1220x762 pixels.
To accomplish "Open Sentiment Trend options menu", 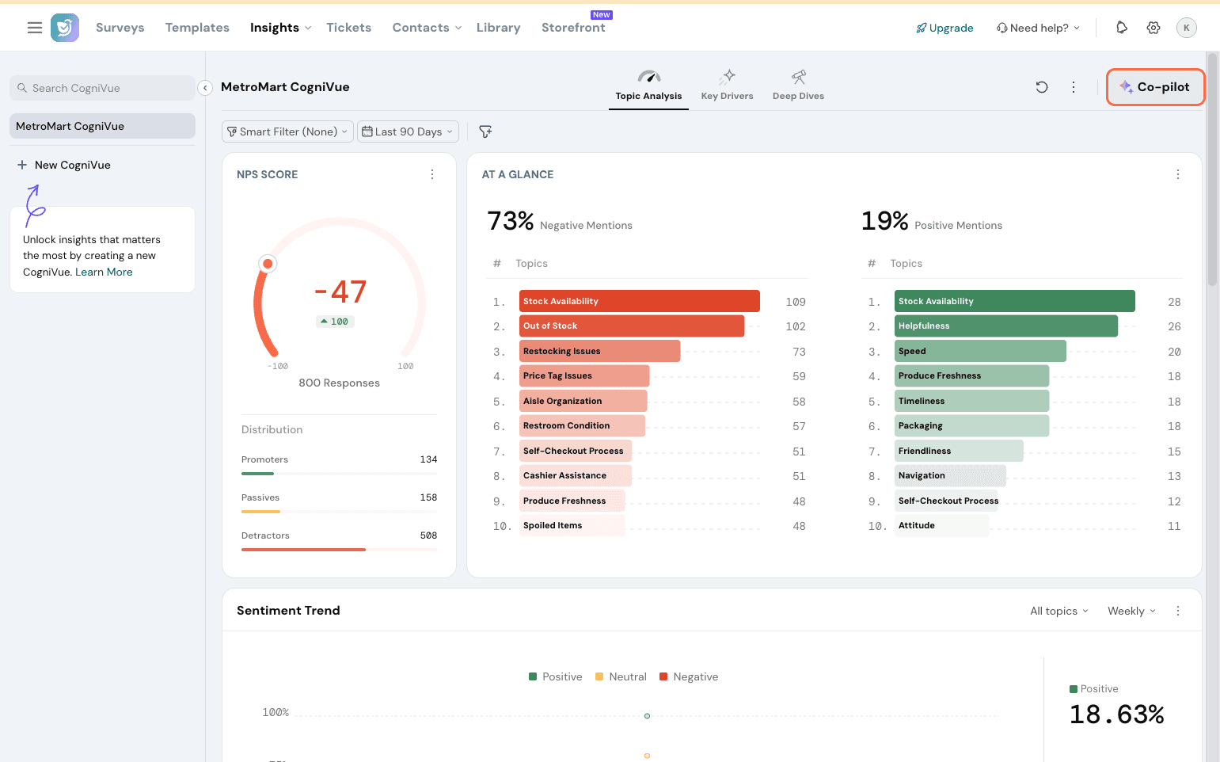I will click(1178, 611).
